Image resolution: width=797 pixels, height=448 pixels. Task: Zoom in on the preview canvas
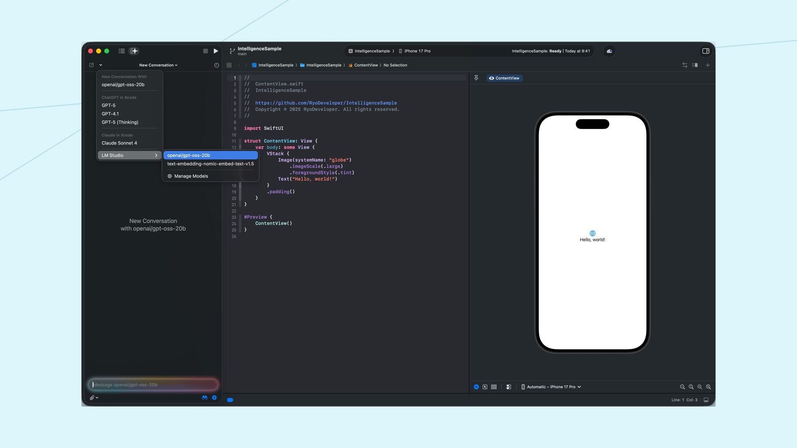(x=708, y=387)
